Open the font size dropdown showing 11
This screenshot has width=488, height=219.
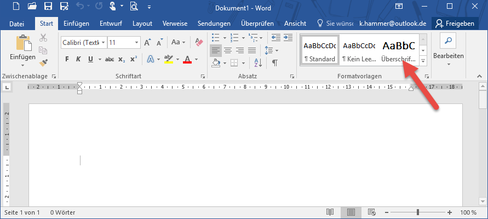click(136, 42)
